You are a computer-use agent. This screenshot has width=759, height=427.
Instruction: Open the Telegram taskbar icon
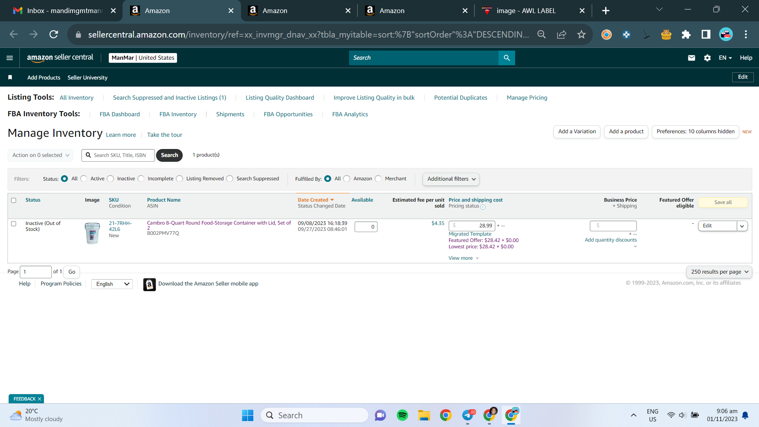click(x=468, y=415)
